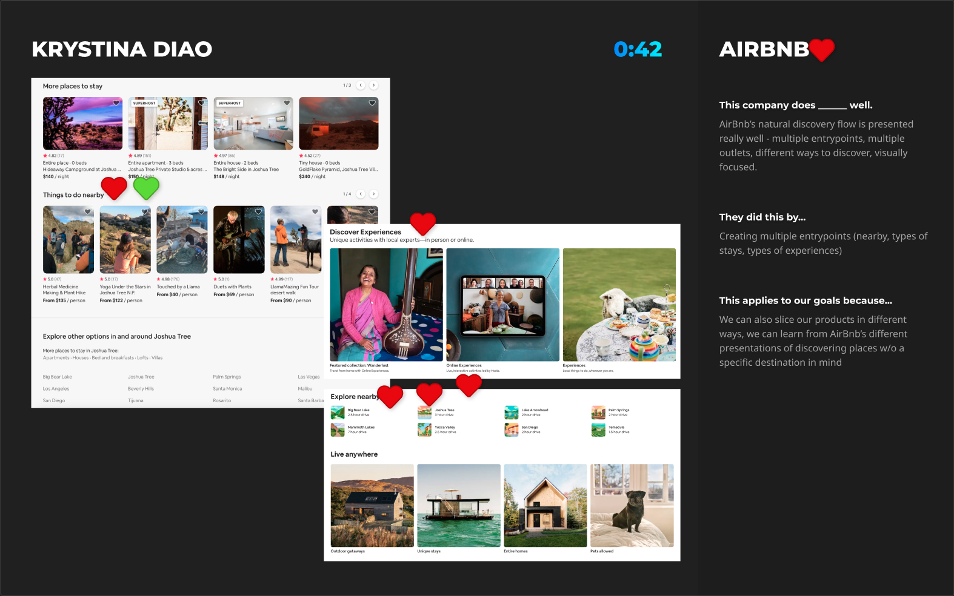Save the Hideaway Campground listing with its heart icon

pos(116,103)
